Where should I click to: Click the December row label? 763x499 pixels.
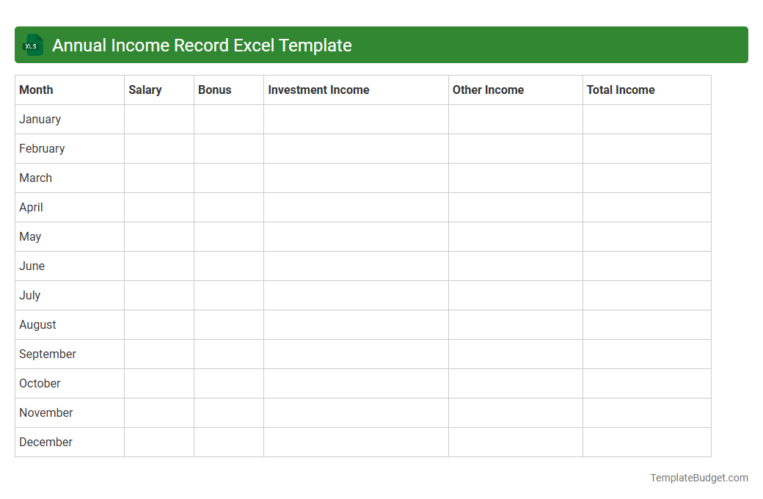click(45, 442)
